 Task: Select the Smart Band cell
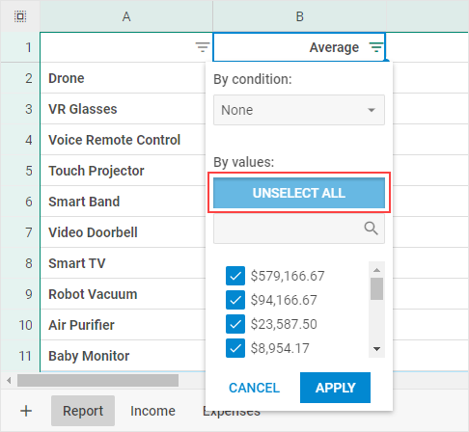click(123, 202)
